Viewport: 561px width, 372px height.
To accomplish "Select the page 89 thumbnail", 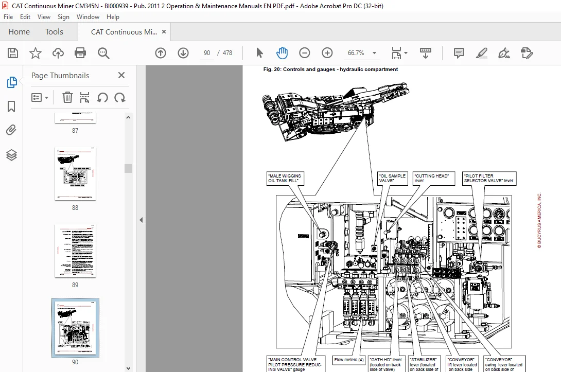I will pos(75,251).
